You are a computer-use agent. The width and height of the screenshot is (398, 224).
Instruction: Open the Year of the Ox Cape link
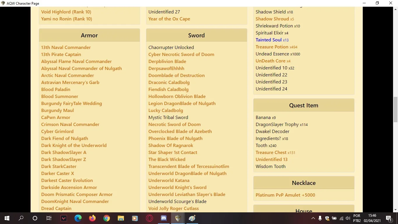tap(169, 19)
